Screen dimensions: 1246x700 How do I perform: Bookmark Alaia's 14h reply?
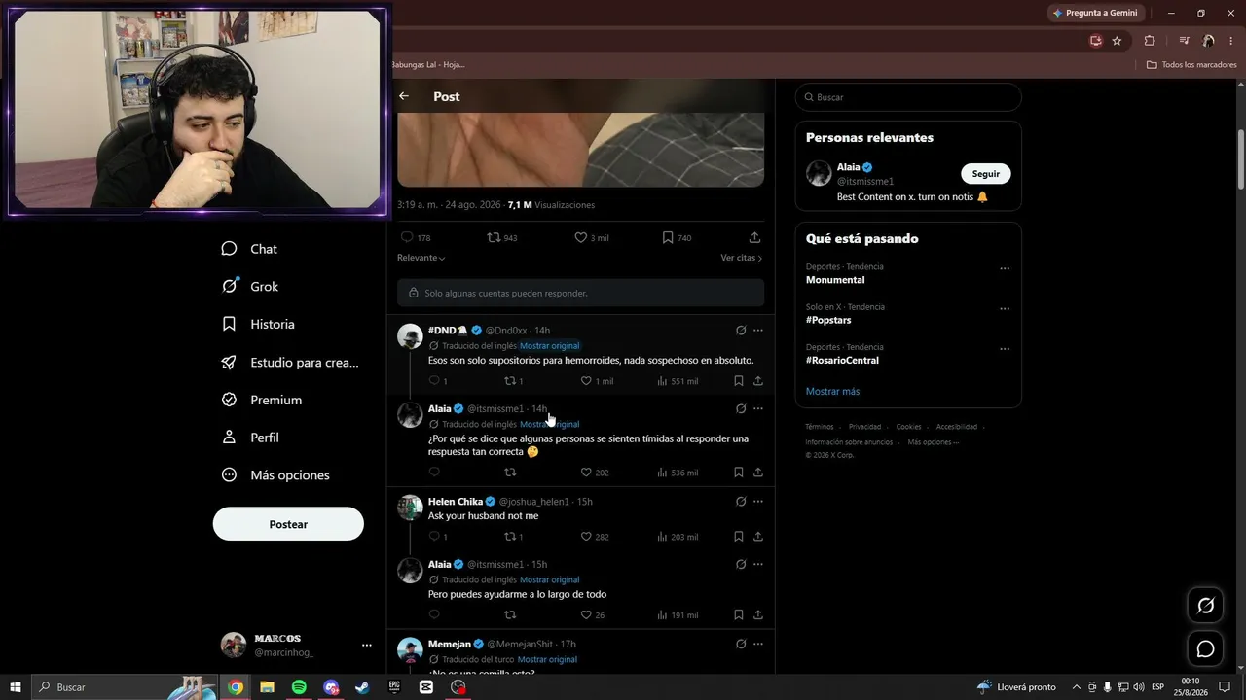click(x=739, y=472)
